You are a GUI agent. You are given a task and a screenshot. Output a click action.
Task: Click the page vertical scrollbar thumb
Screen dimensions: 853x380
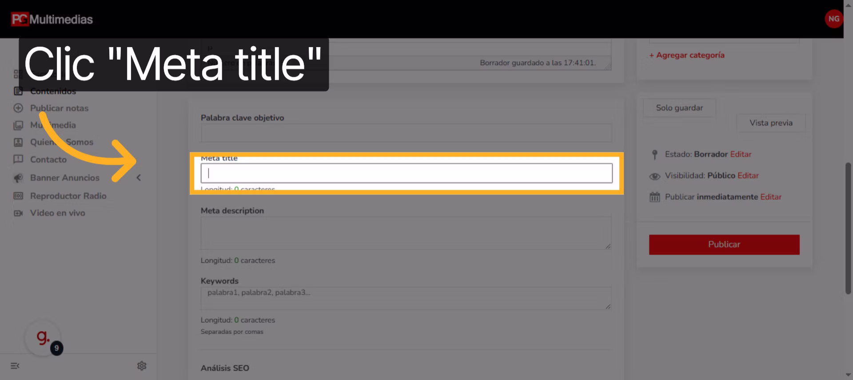(848, 228)
